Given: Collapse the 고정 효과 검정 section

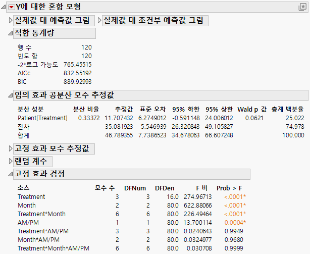Looking at the screenshot, I should pyautogui.click(x=10, y=174).
